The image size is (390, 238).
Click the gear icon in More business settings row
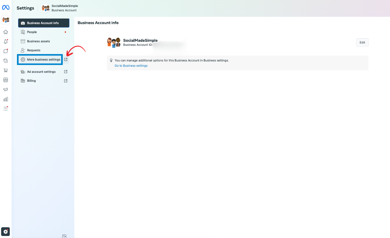point(23,59)
